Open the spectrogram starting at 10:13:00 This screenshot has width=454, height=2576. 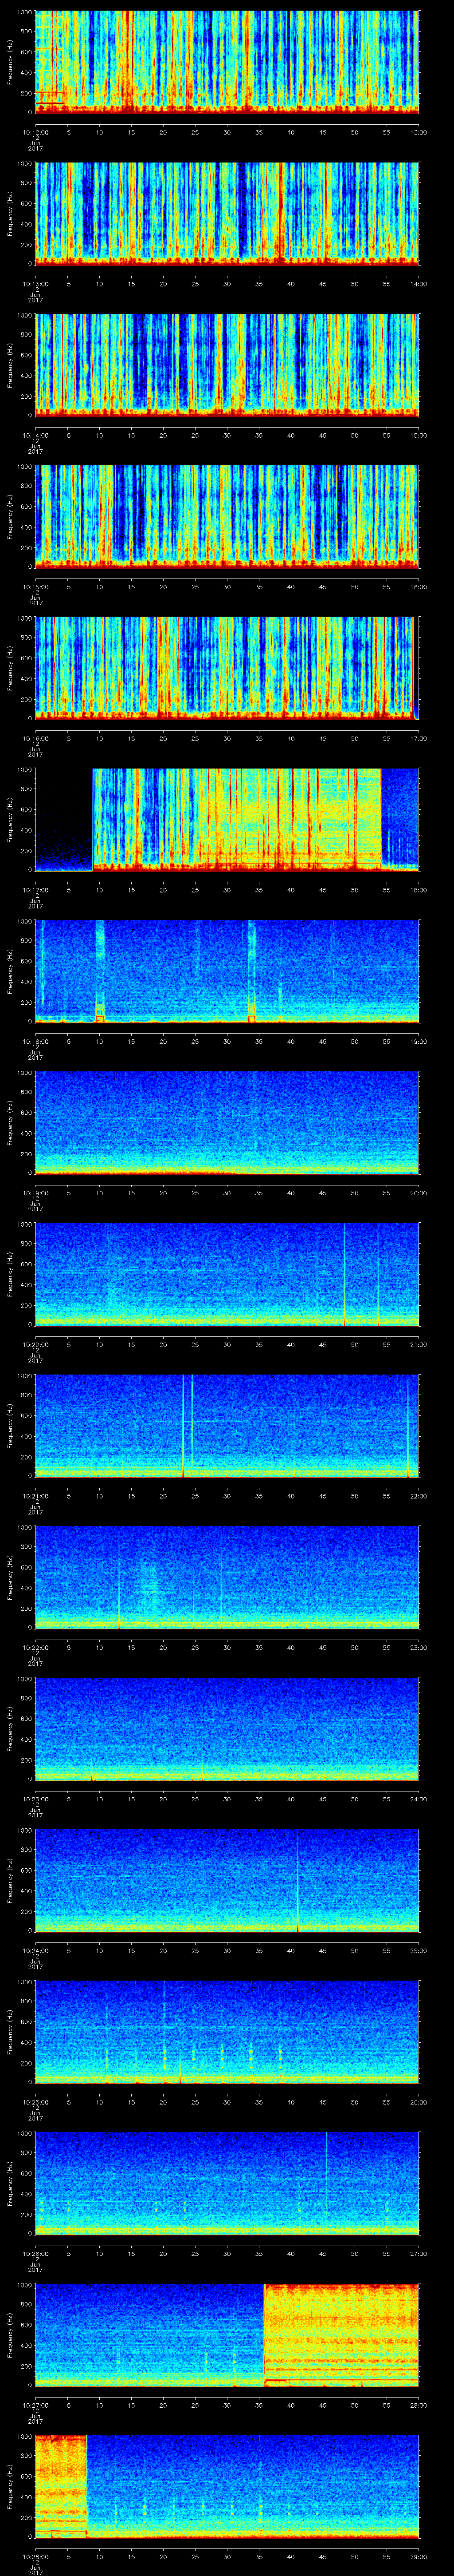click(x=227, y=213)
